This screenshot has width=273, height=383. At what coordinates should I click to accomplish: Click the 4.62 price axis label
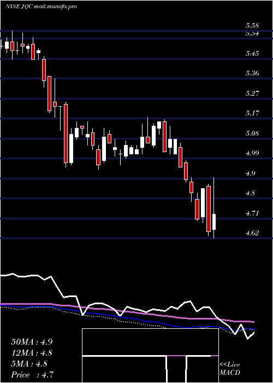252,233
